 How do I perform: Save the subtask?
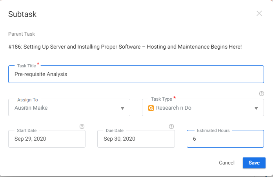pos(254,163)
